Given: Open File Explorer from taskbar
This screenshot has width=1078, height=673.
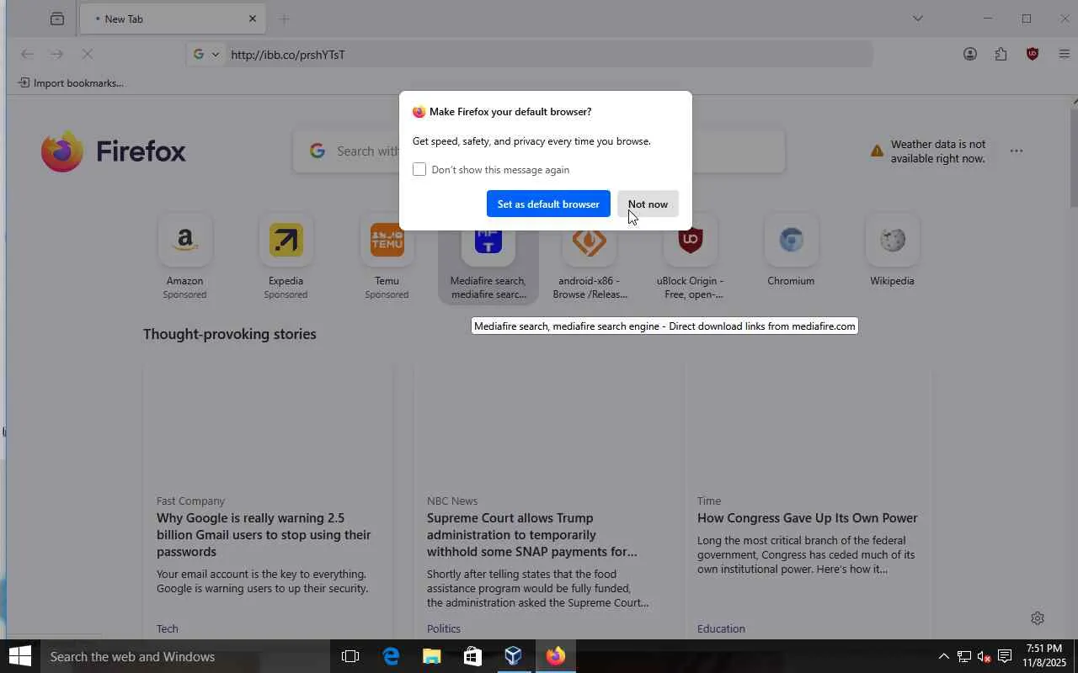Looking at the screenshot, I should pos(431,656).
